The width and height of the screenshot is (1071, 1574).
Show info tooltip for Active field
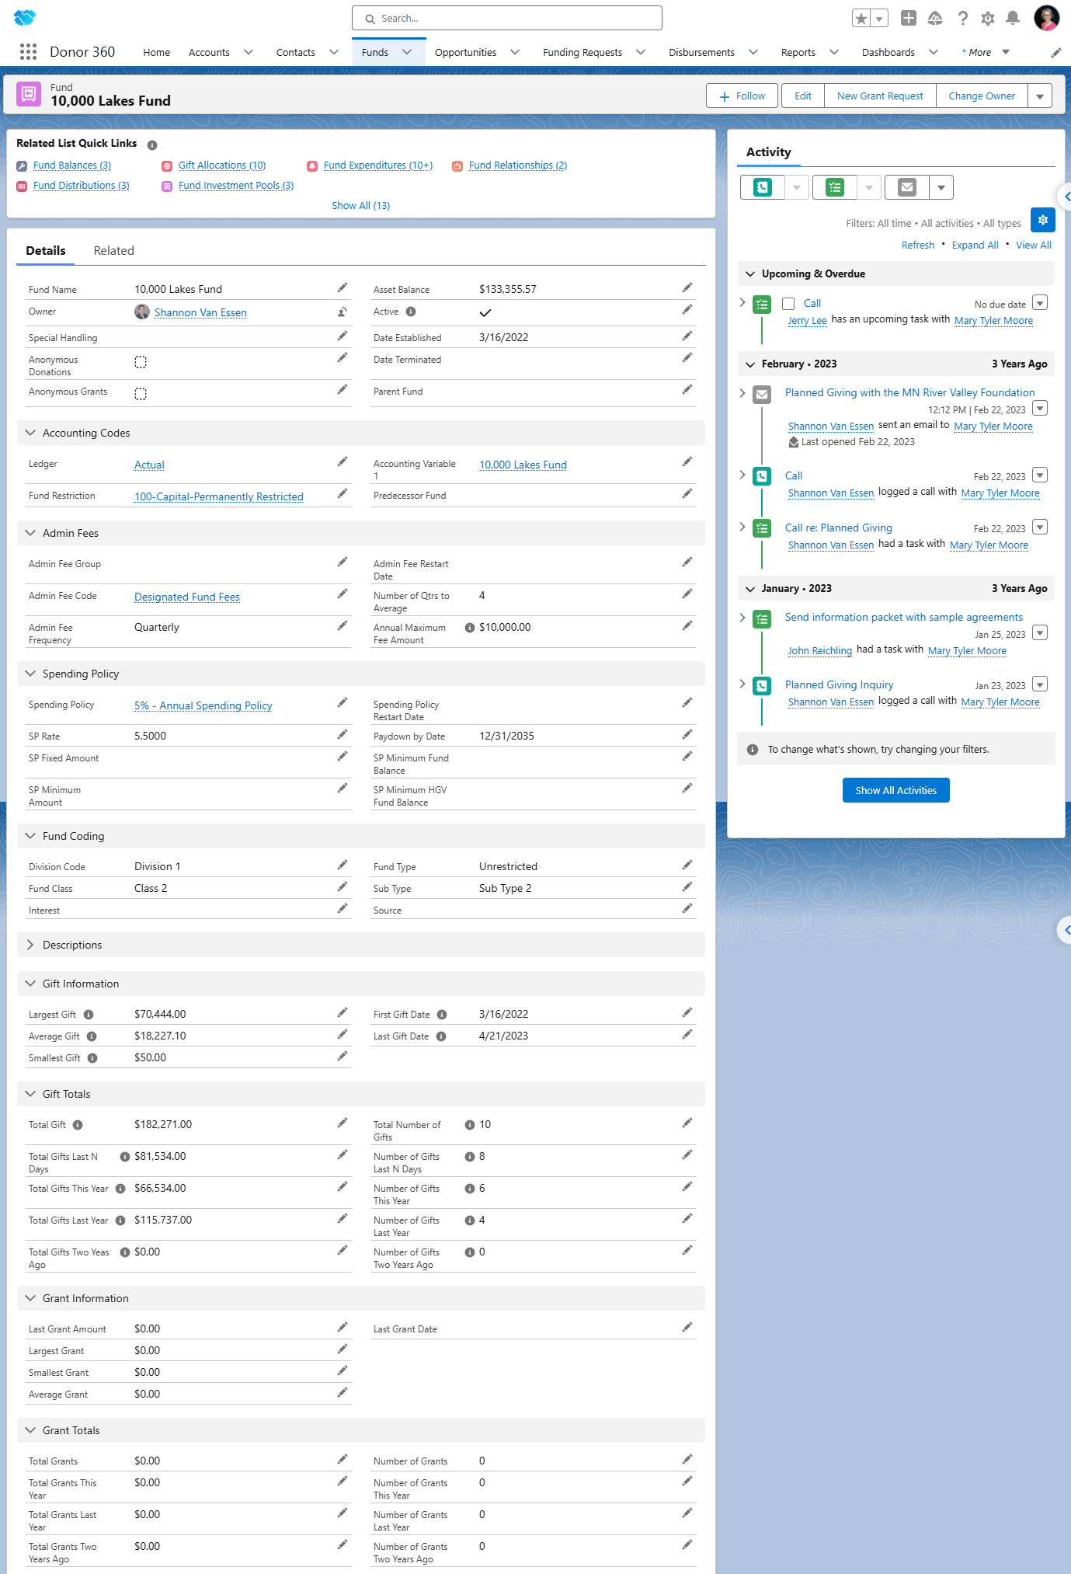coord(411,312)
